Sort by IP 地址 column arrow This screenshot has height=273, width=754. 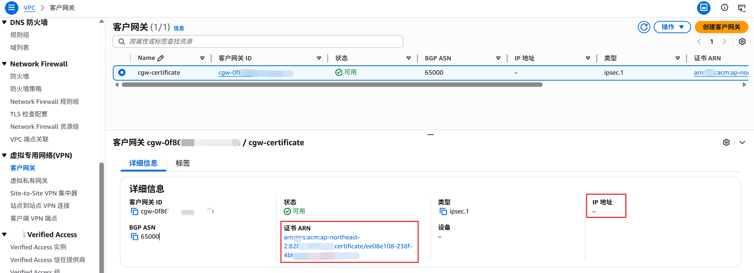click(x=588, y=58)
